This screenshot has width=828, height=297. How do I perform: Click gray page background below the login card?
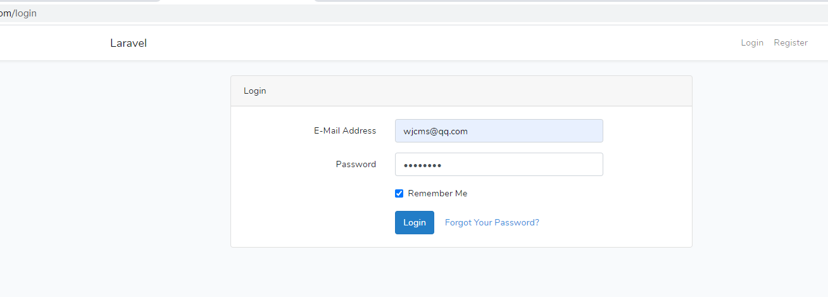pos(443,272)
